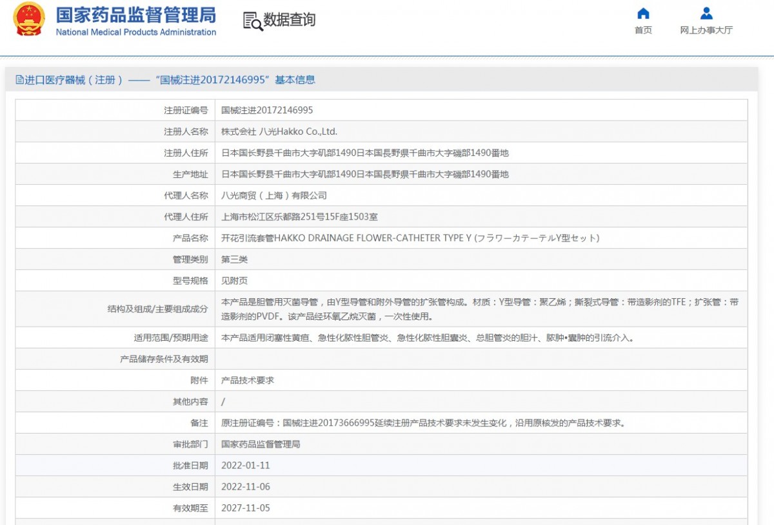
Task: Click 国家药品监督管理局 title text
Action: point(136,15)
